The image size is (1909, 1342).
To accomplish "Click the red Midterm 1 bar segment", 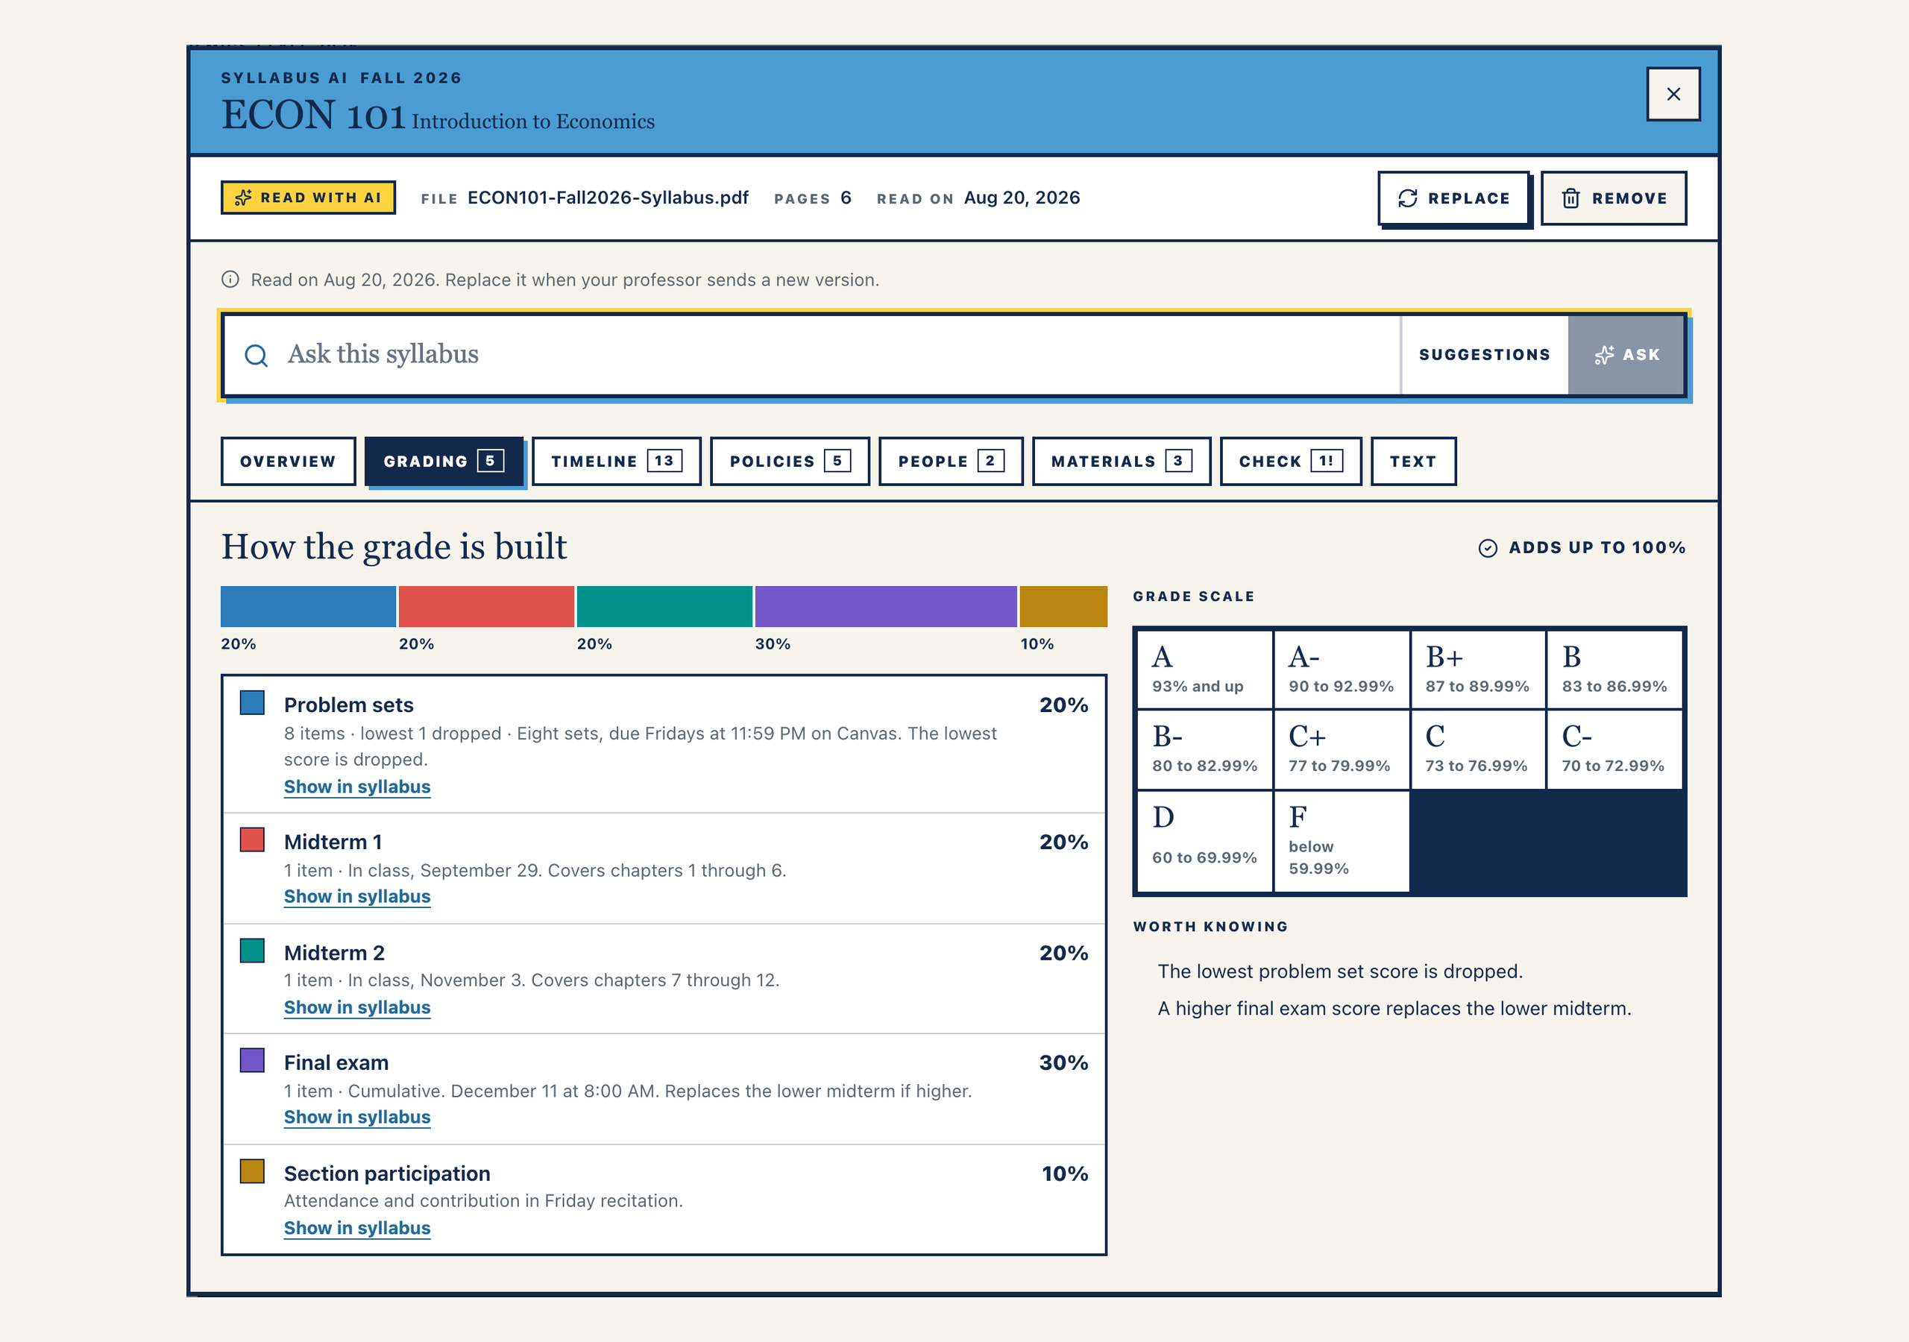I will click(x=486, y=606).
